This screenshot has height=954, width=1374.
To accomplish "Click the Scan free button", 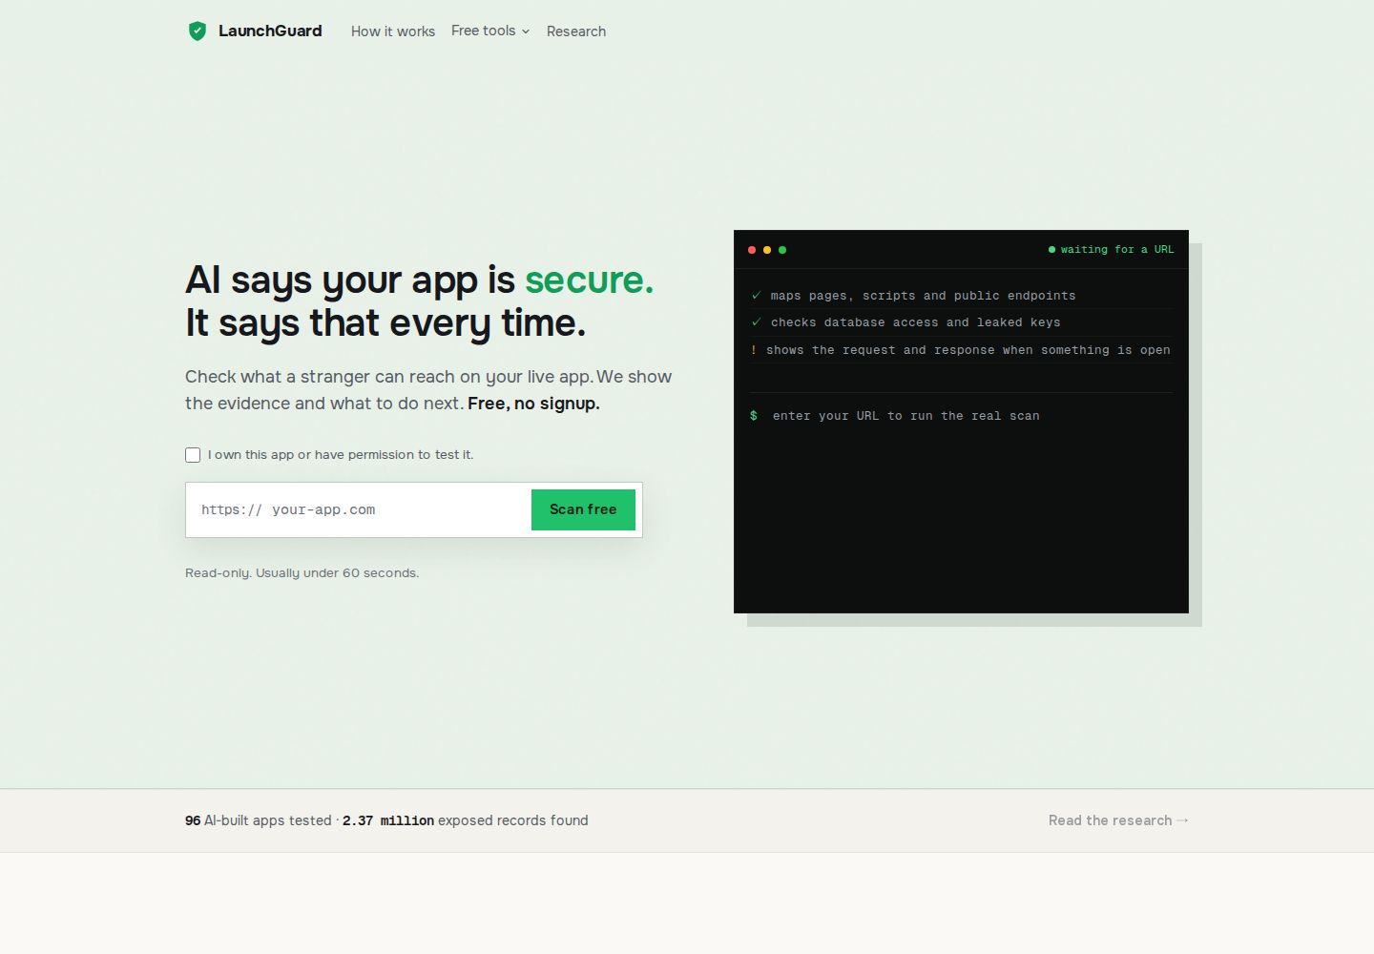I will [583, 509].
